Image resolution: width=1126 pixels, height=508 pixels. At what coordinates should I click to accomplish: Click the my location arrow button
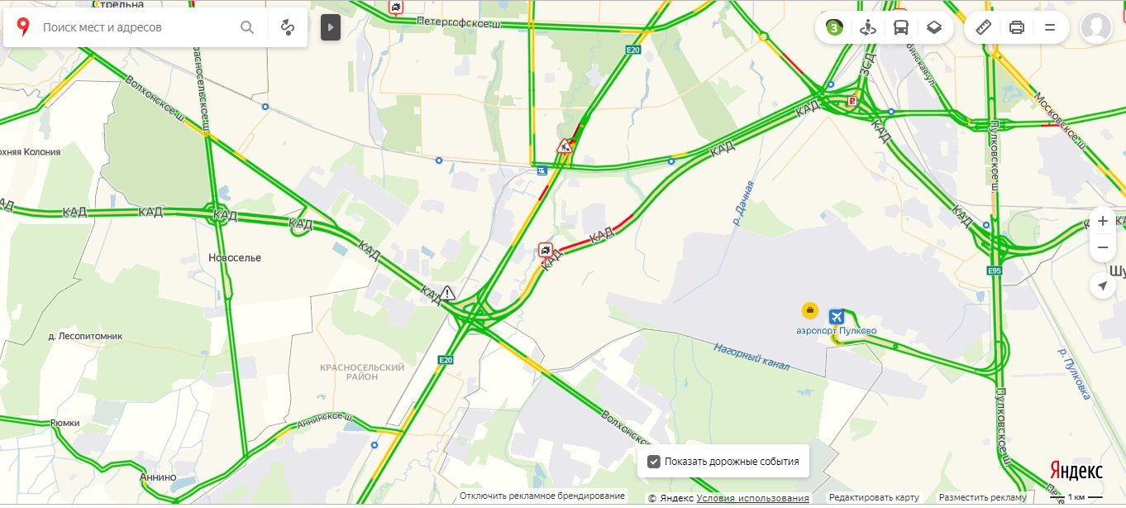click(x=1102, y=285)
